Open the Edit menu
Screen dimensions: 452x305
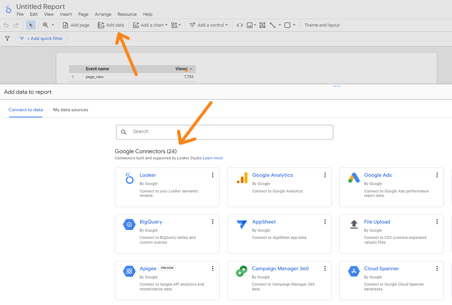pos(34,14)
